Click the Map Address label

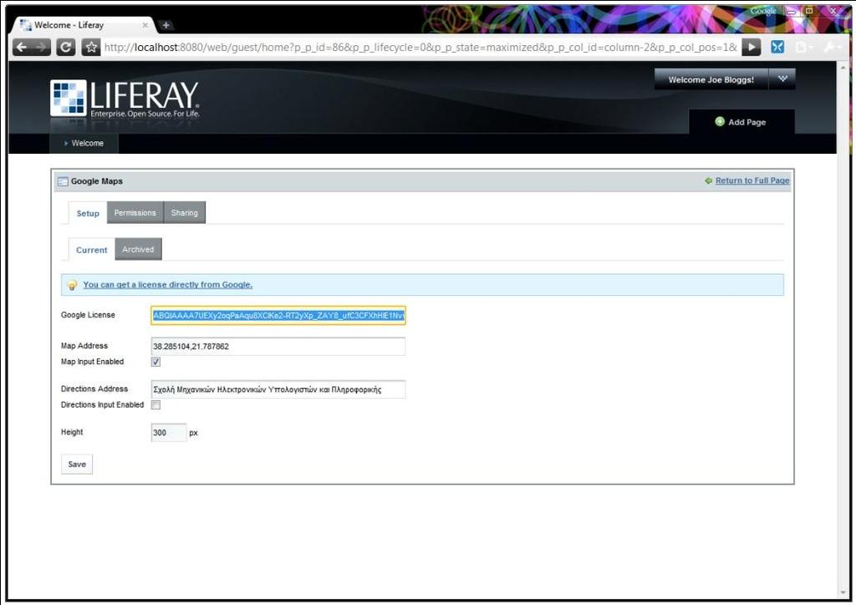84,346
